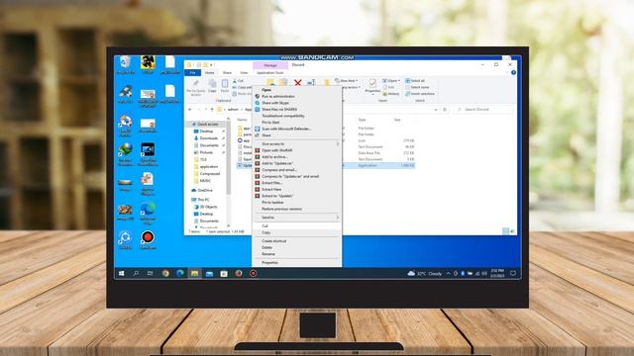Screen dimensions: 634x356
Task: Click Select all in the ribbon
Action: (x=415, y=81)
